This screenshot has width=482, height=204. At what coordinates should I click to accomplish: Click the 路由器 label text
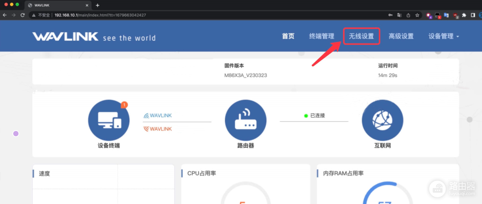pyautogui.click(x=246, y=145)
